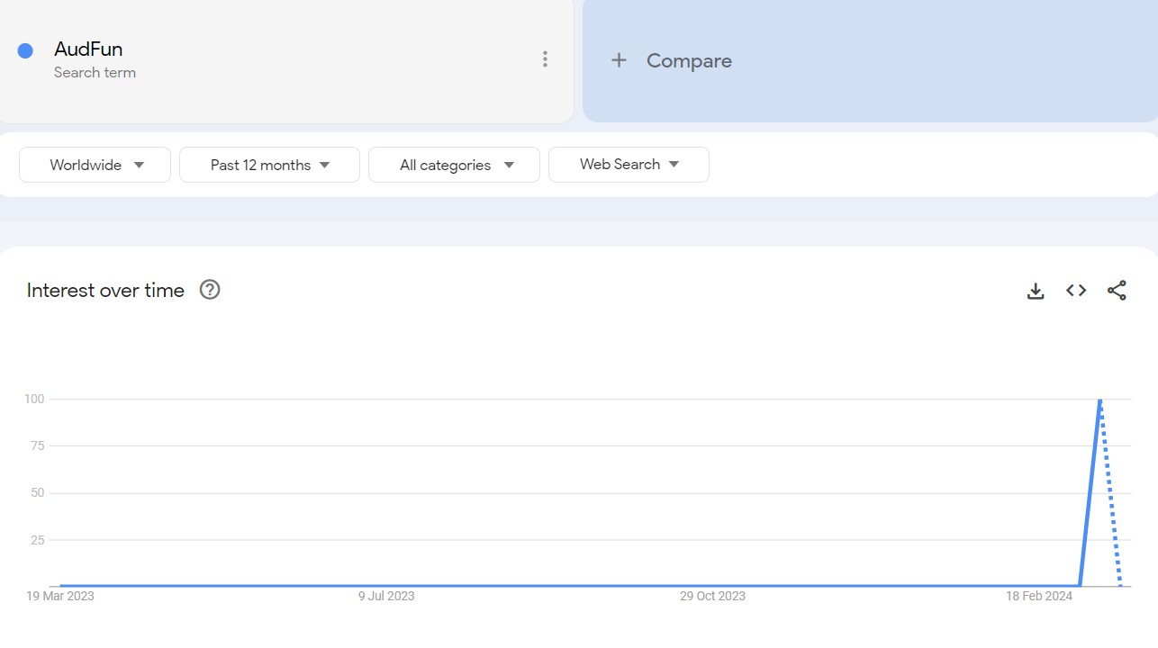This screenshot has height=648, width=1158.
Task: Expand the All categories dropdown
Action: [x=454, y=165]
